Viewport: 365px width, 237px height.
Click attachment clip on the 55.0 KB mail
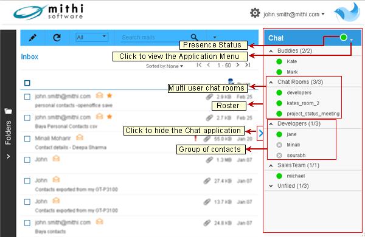(x=207, y=139)
